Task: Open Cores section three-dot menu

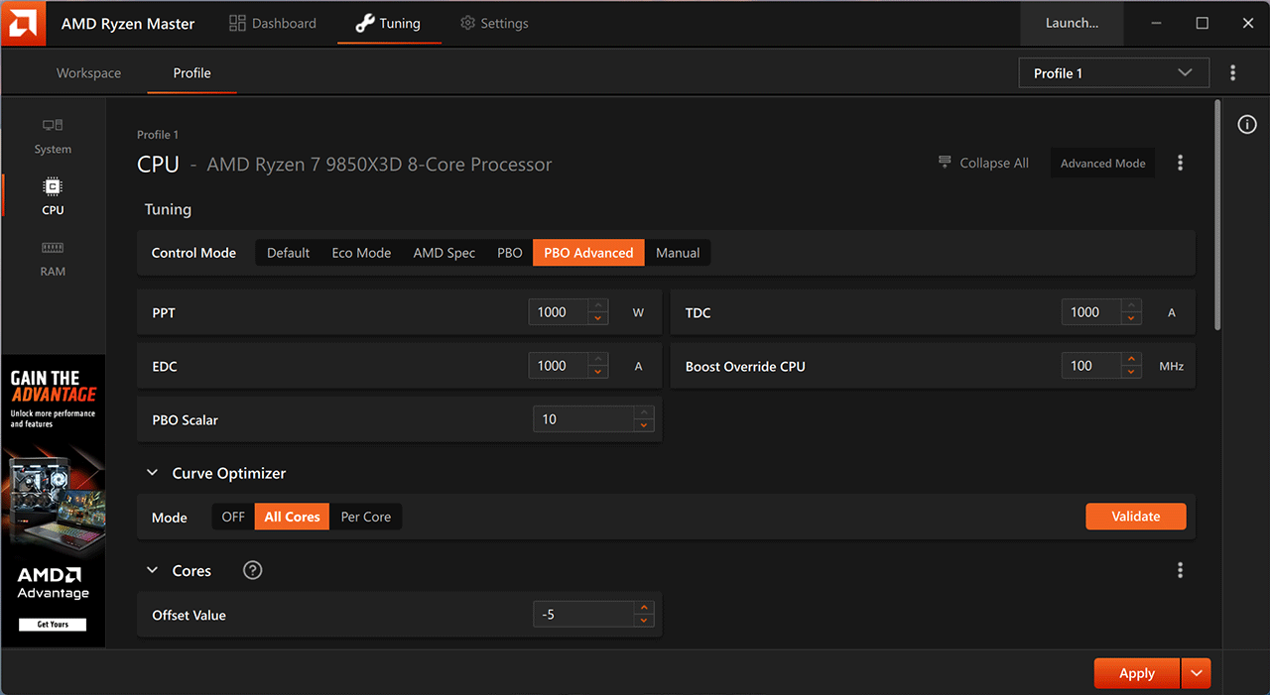Action: pos(1180,570)
